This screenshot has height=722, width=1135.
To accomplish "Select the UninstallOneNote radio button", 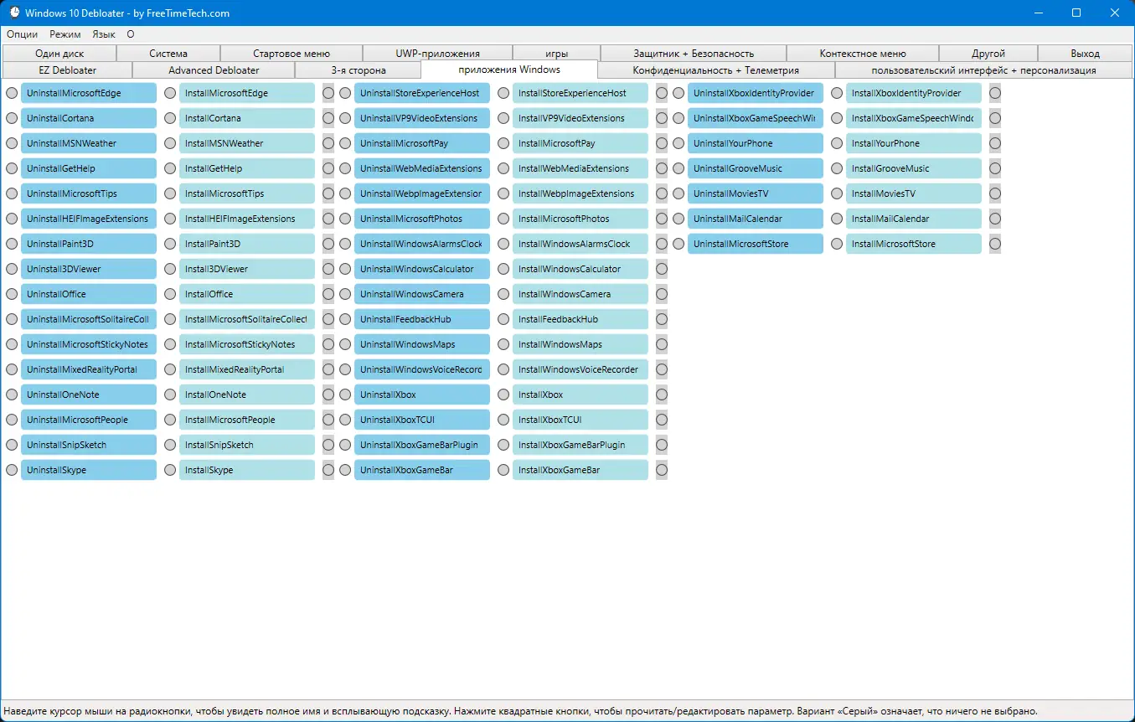I will click(12, 395).
